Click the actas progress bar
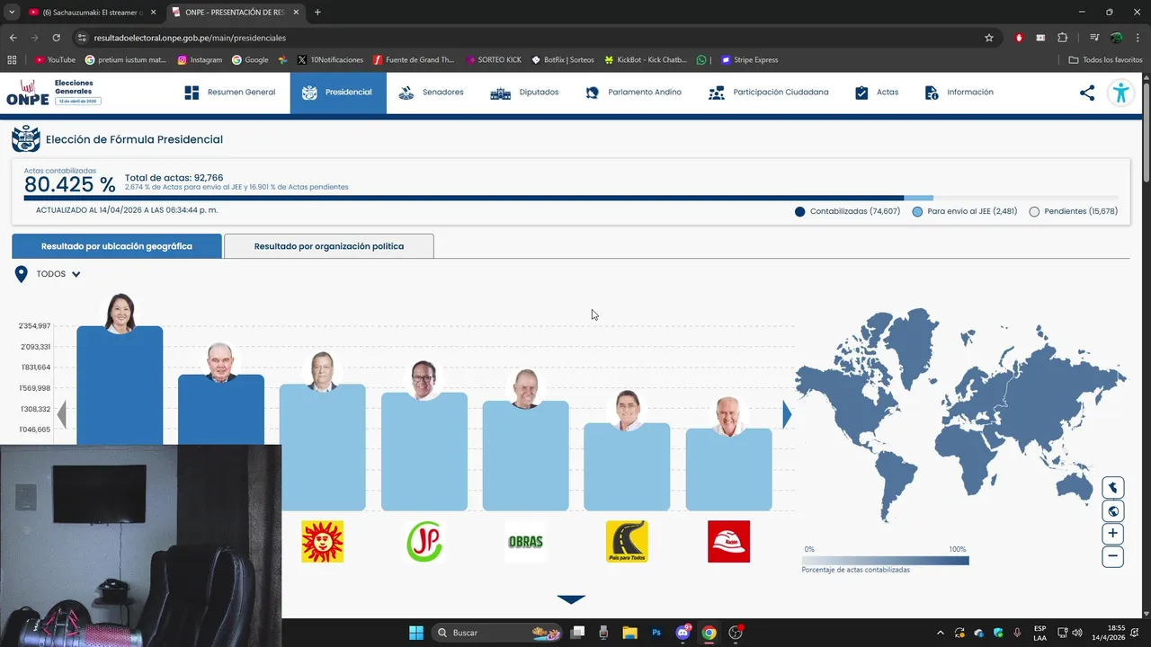 coord(571,198)
